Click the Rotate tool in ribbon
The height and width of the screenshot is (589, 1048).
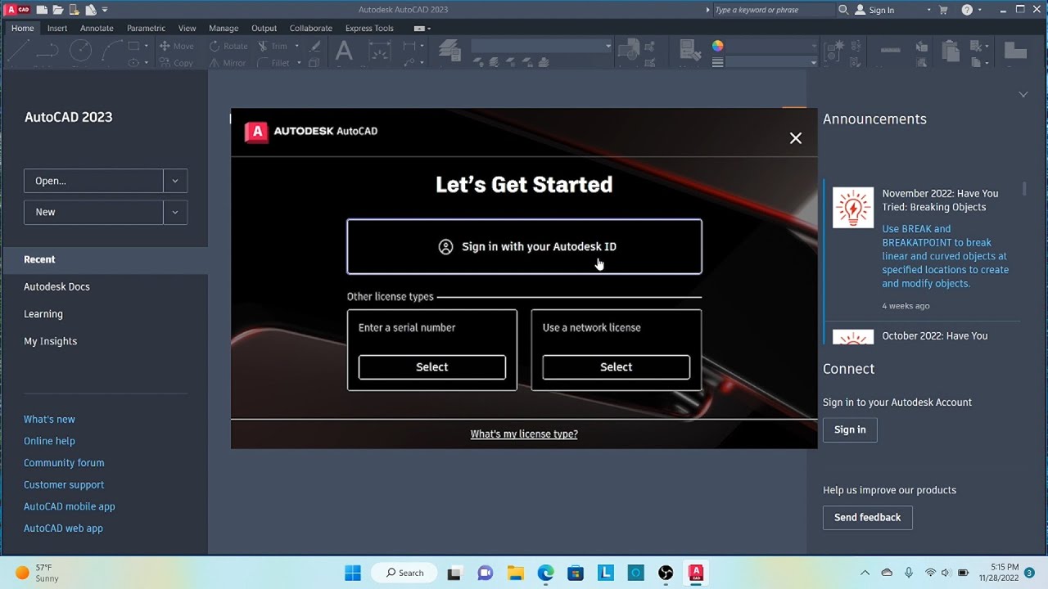[228, 46]
